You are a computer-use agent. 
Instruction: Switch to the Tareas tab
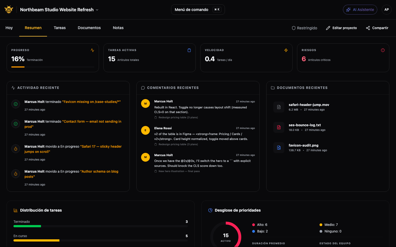[60, 28]
